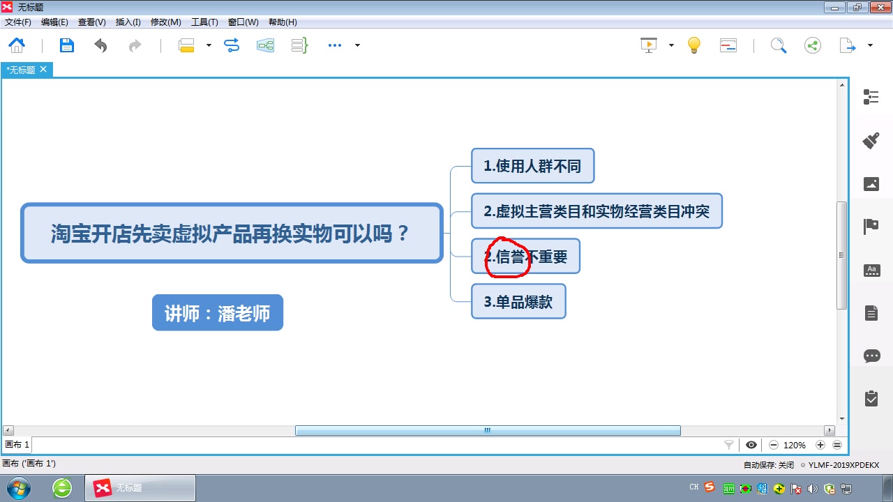The width and height of the screenshot is (893, 502).
Task: Open the 工具(T) menu
Action: (x=204, y=22)
